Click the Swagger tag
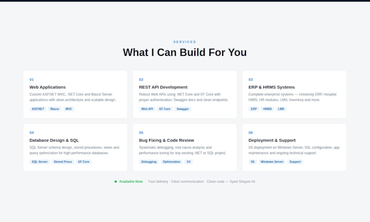Screen dimensions: 370x222 point(183,109)
